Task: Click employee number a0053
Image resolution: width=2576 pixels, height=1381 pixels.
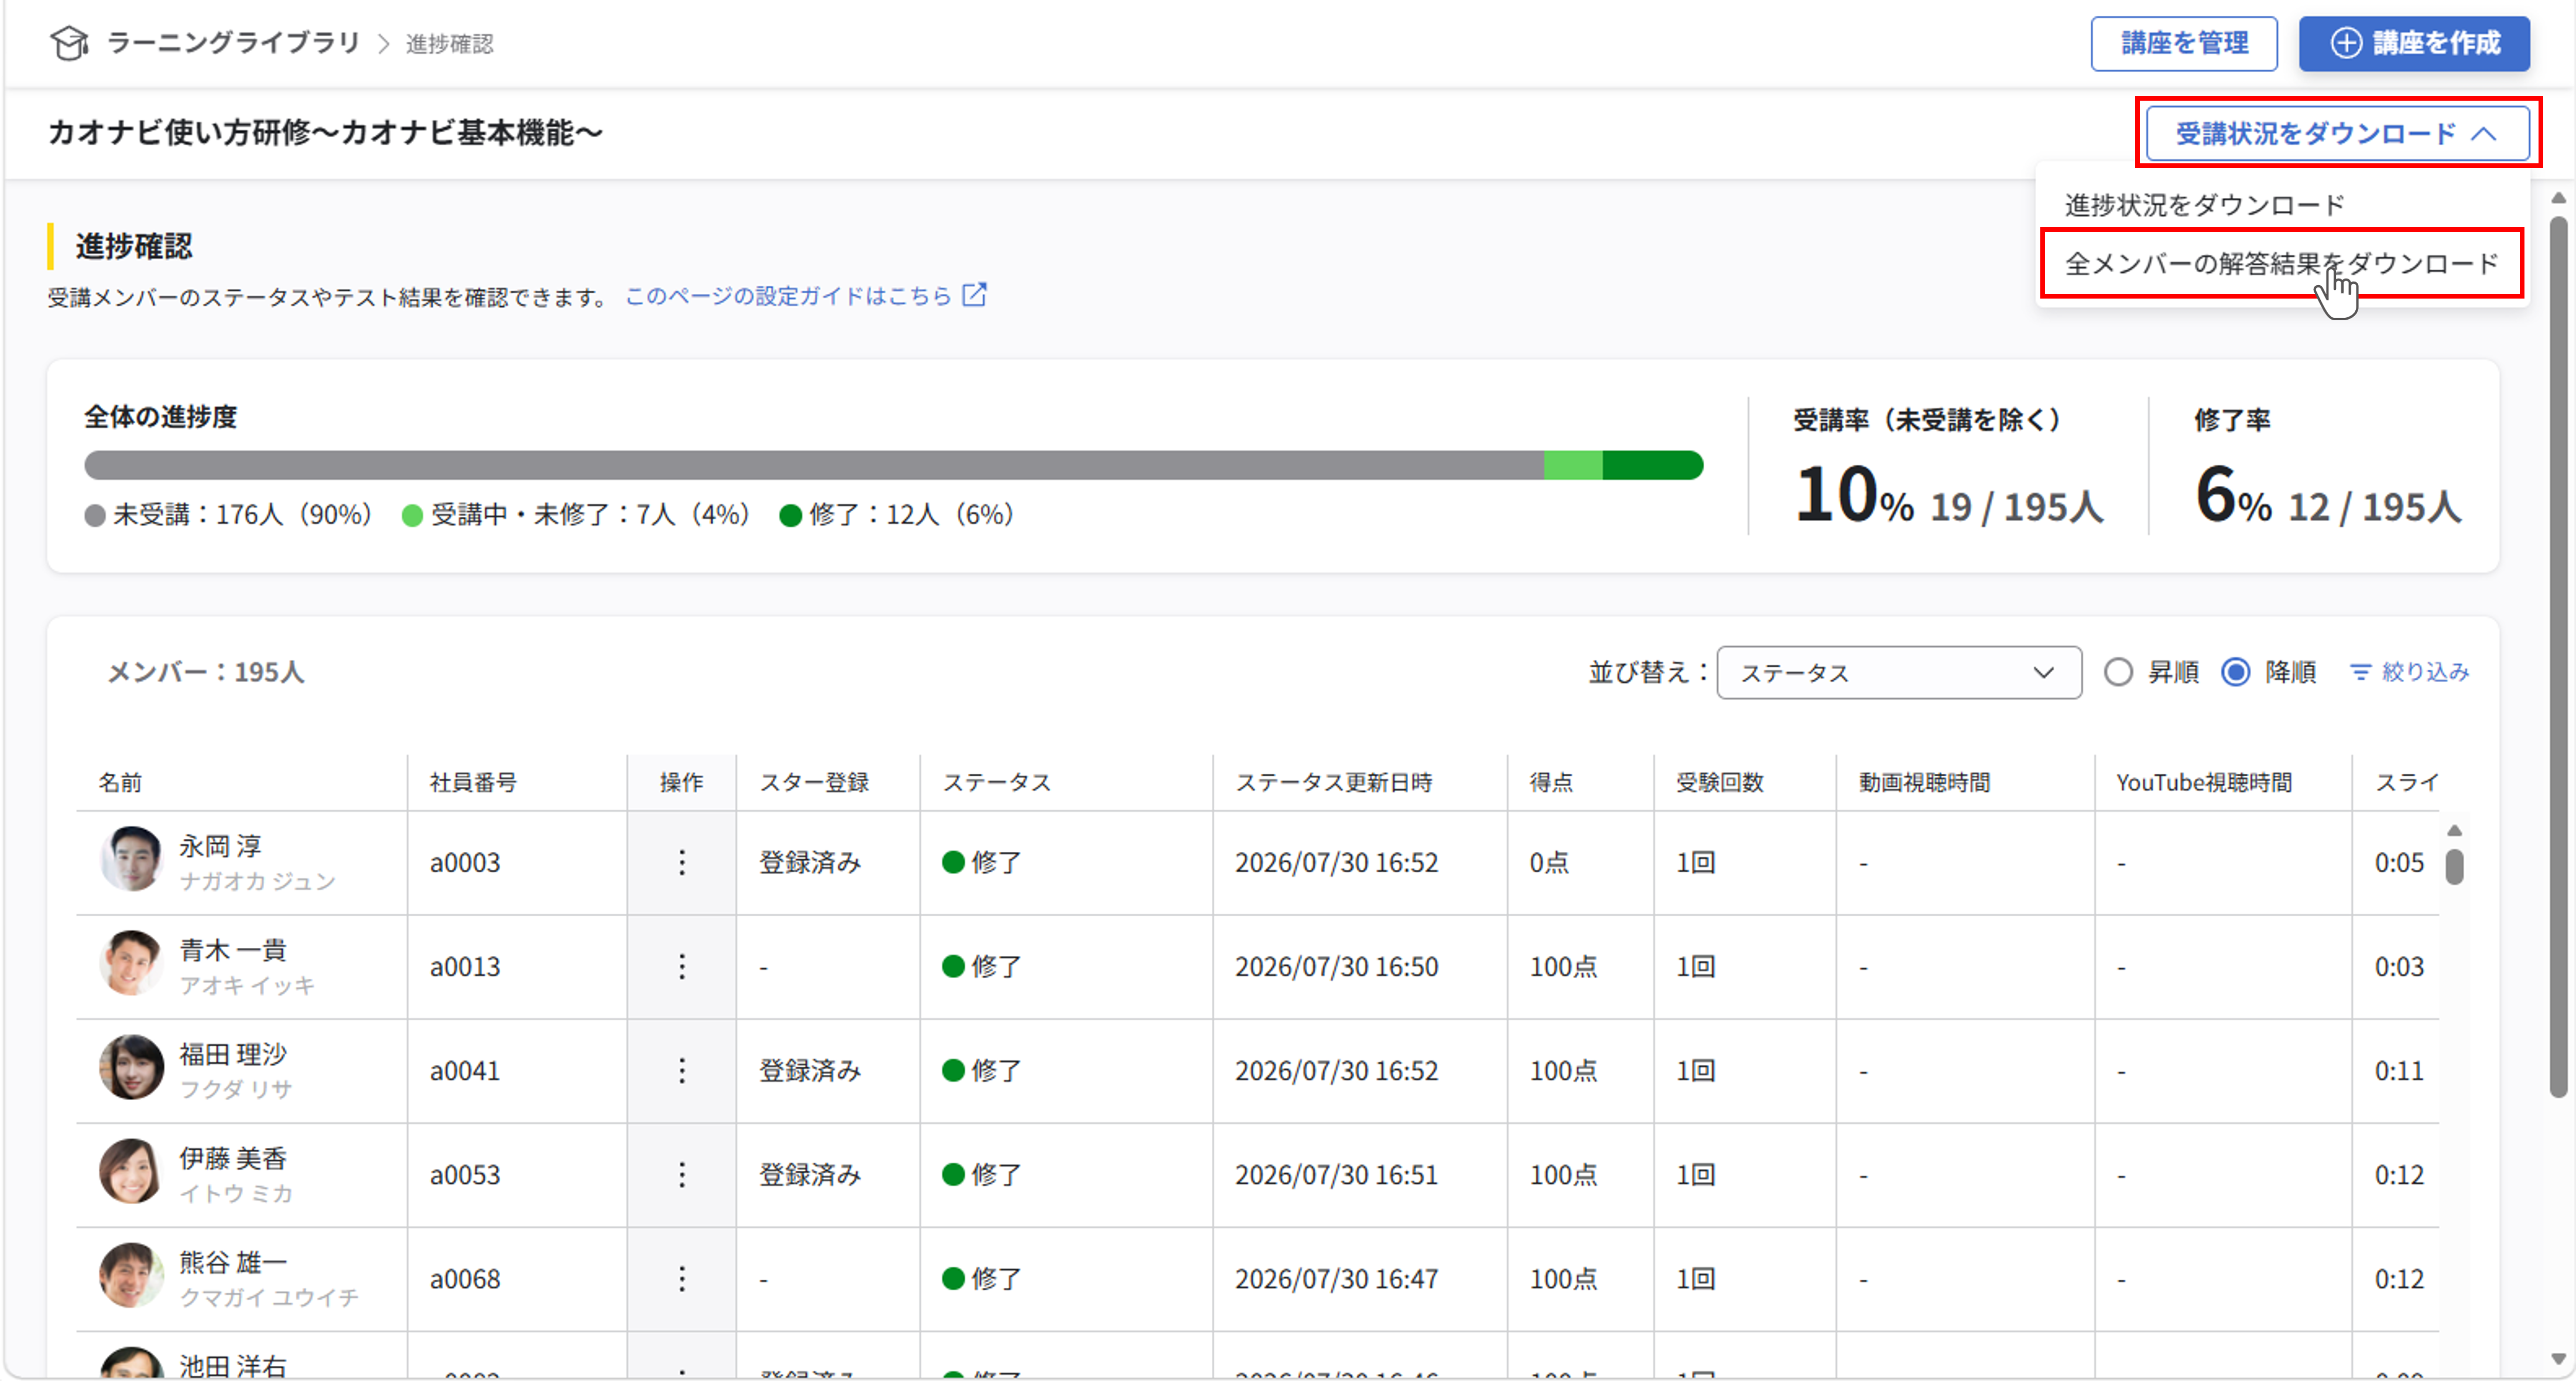Action: [x=465, y=1174]
